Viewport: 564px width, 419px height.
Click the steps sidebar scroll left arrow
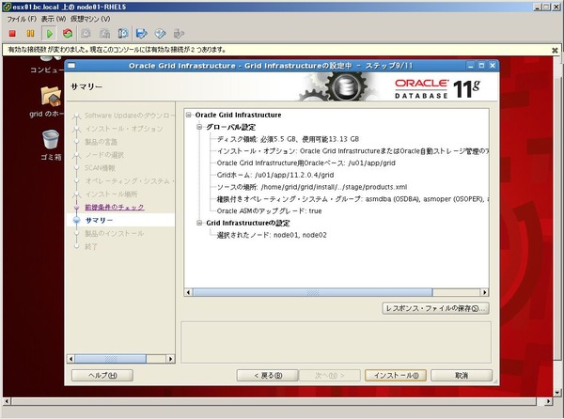(70, 359)
